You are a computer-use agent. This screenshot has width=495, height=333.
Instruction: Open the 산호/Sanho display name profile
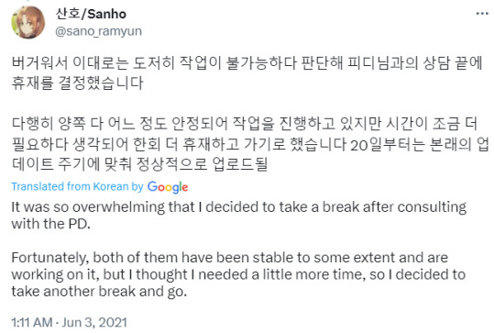(91, 14)
